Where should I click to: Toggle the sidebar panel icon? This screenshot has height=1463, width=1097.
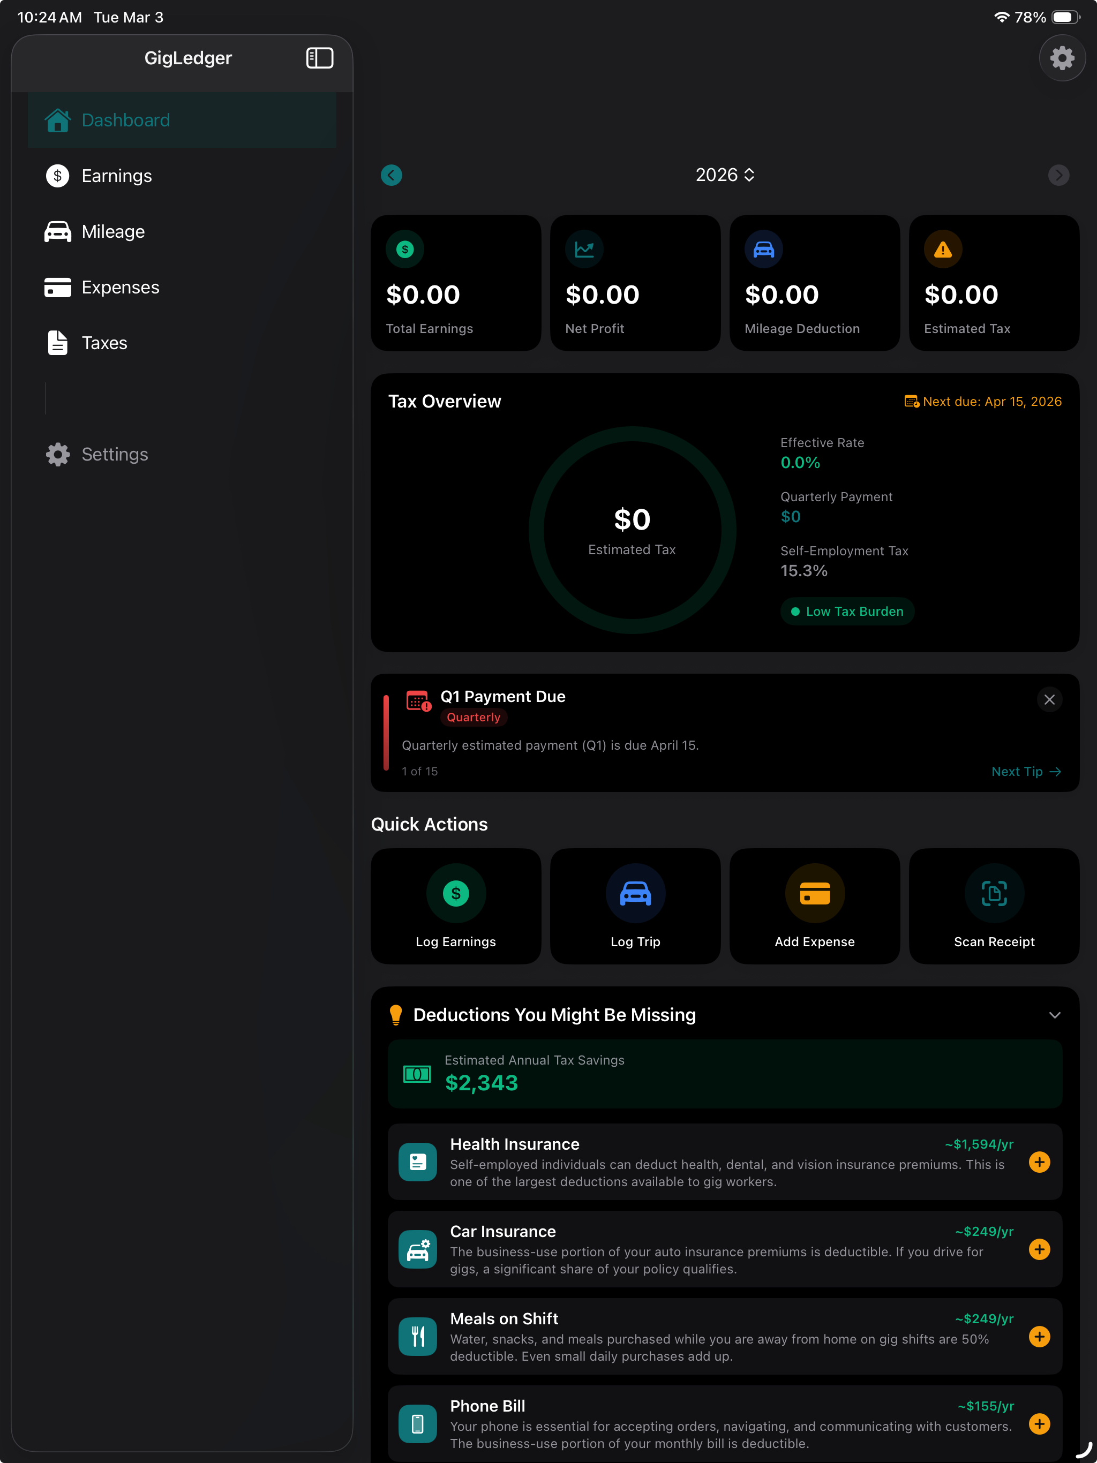pos(320,58)
